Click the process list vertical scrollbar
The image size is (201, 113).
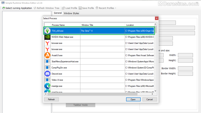[x=156, y=58]
